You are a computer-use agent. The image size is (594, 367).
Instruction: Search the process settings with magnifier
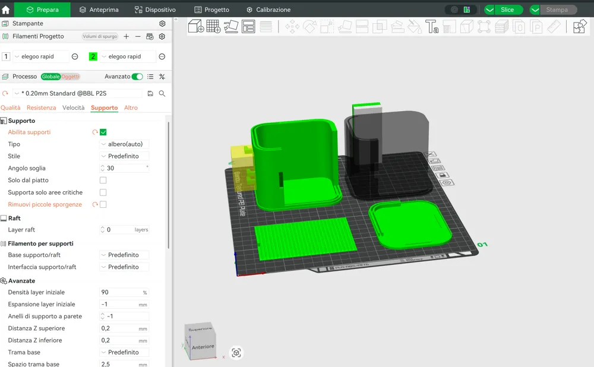(x=162, y=94)
